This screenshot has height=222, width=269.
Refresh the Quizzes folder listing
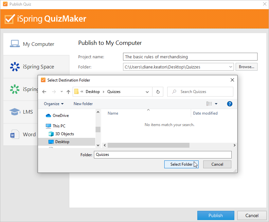click(x=158, y=92)
